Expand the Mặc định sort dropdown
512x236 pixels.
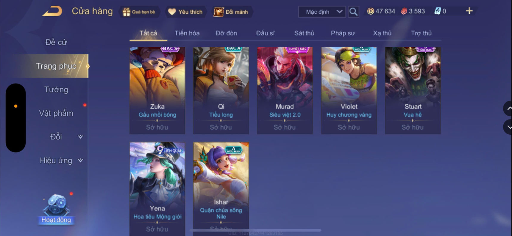point(322,12)
